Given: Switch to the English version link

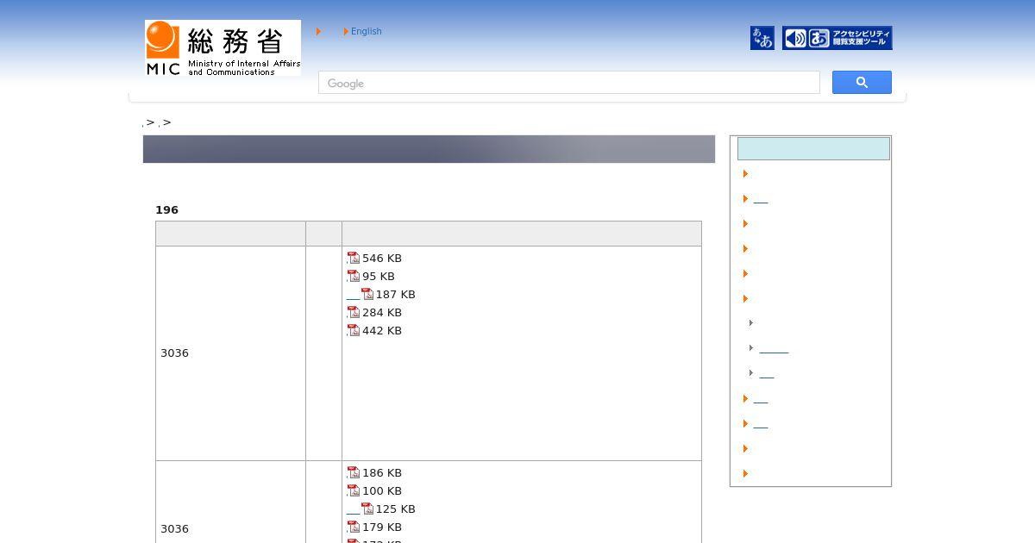Looking at the screenshot, I should coord(366,31).
